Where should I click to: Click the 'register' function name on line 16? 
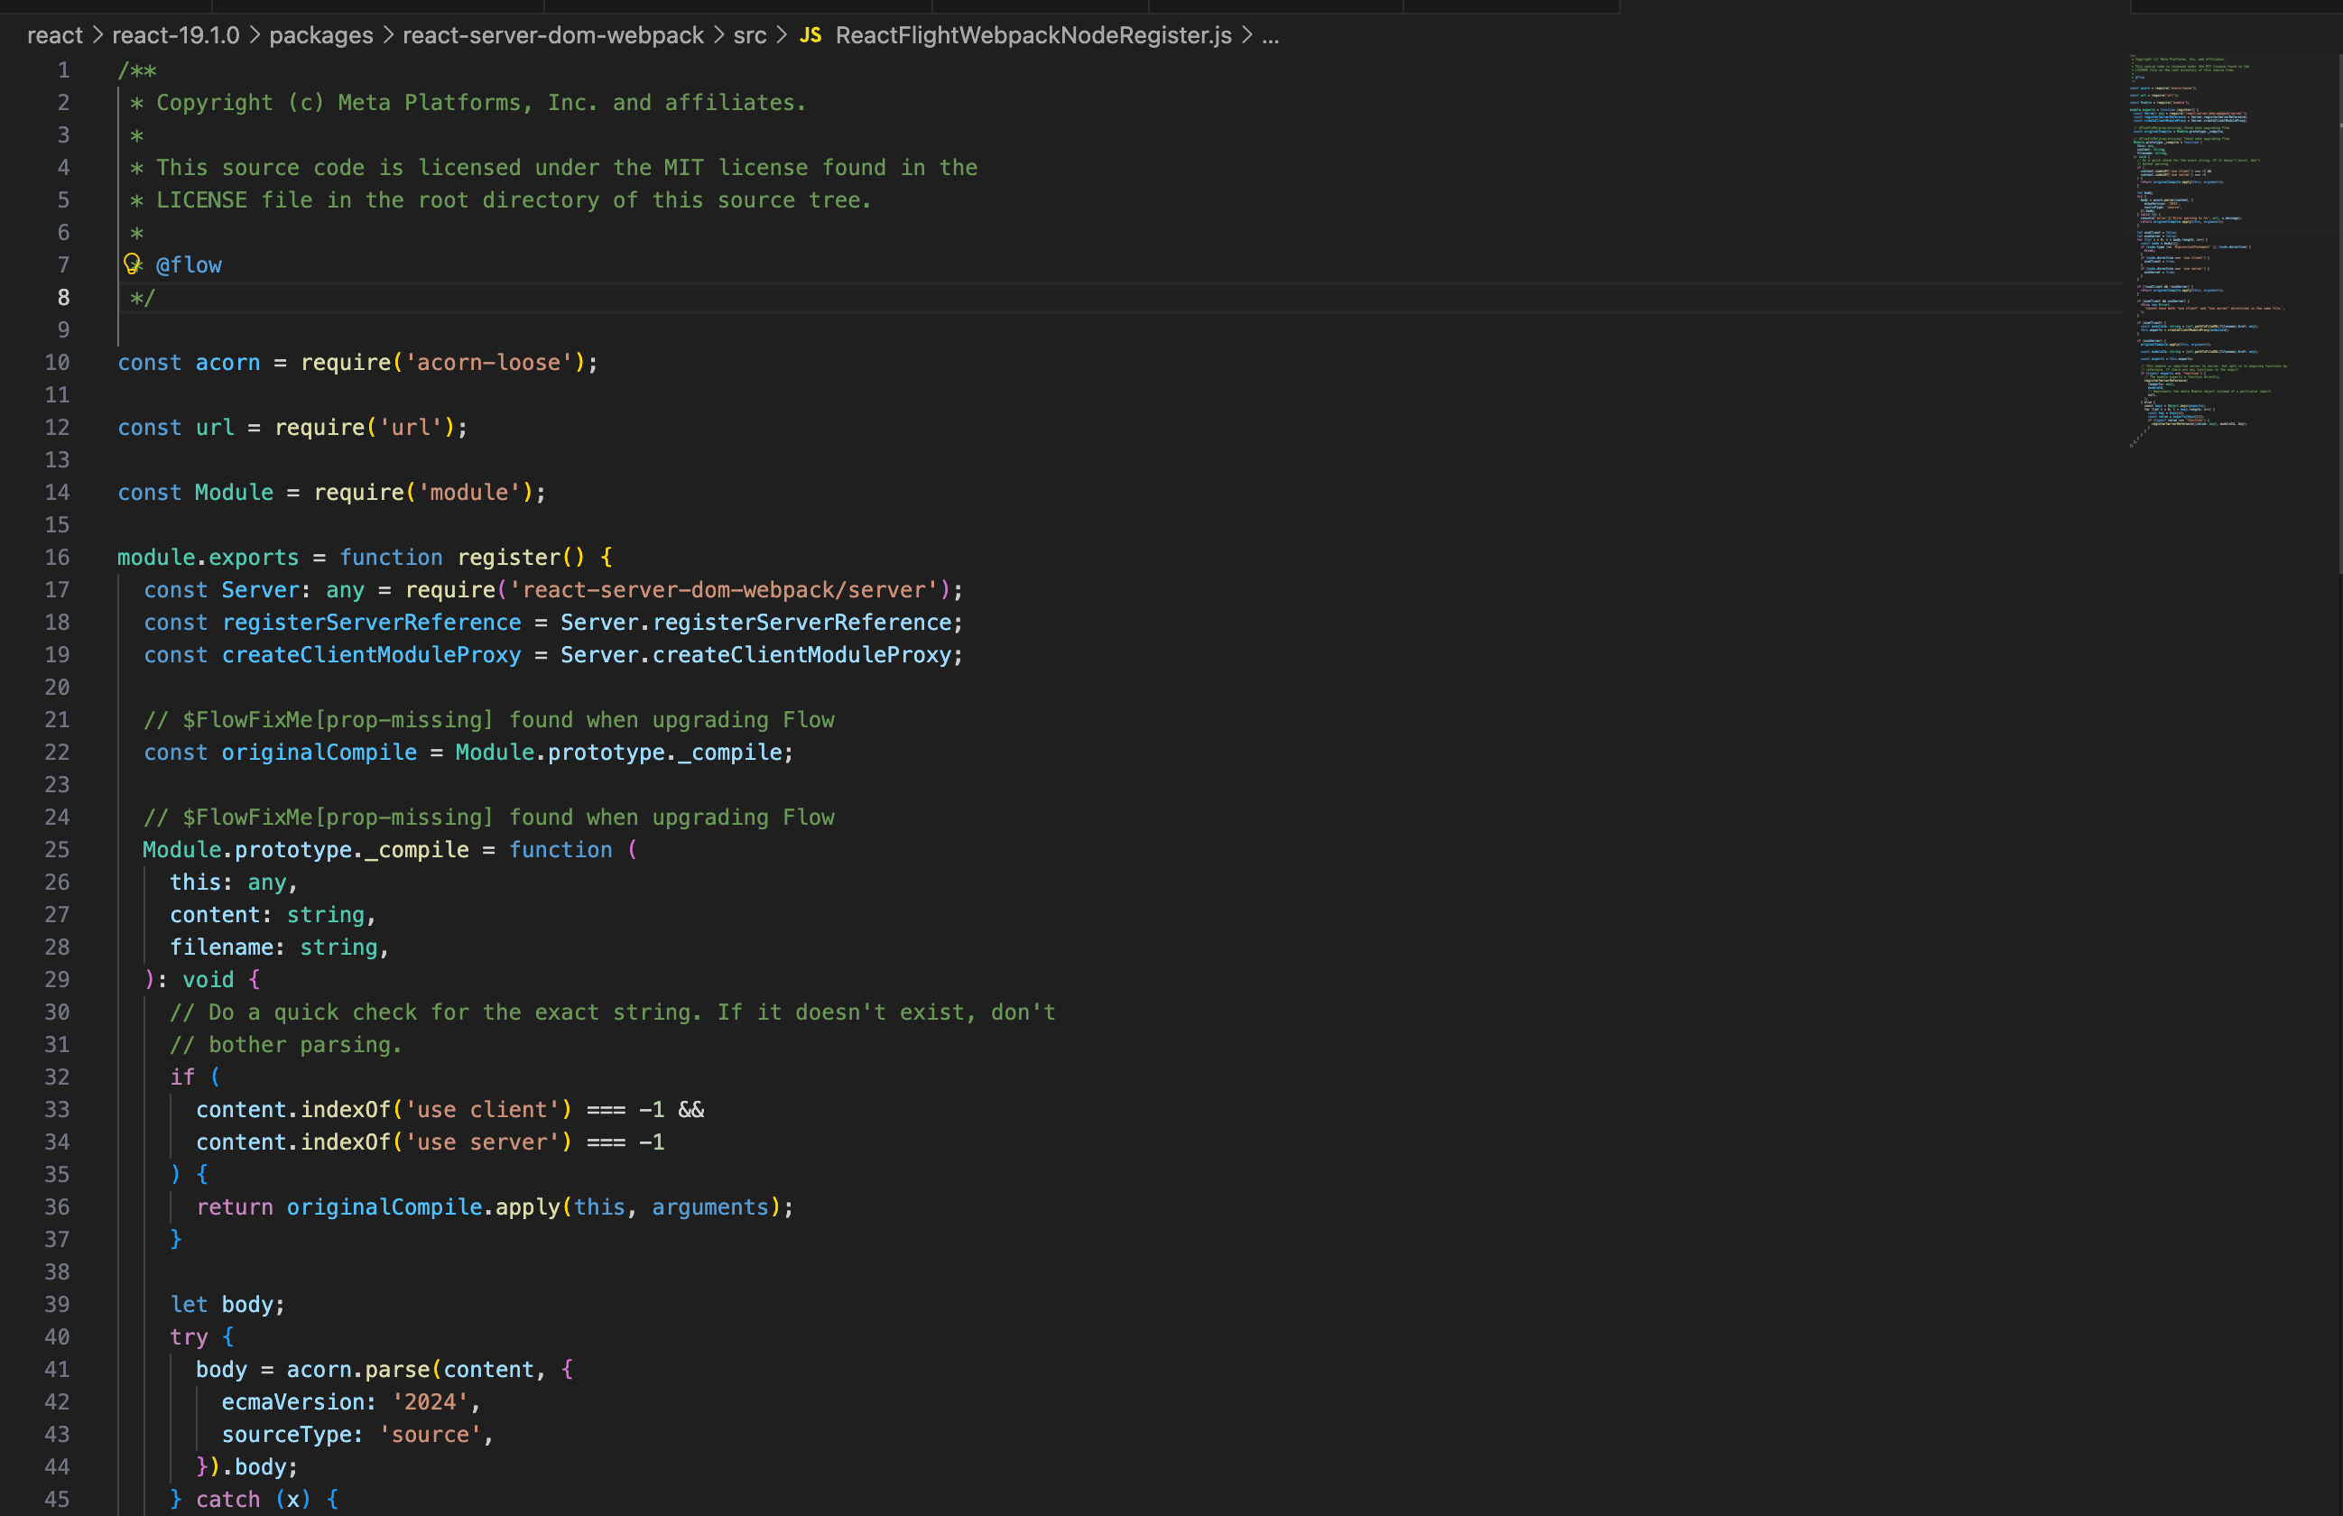point(508,557)
